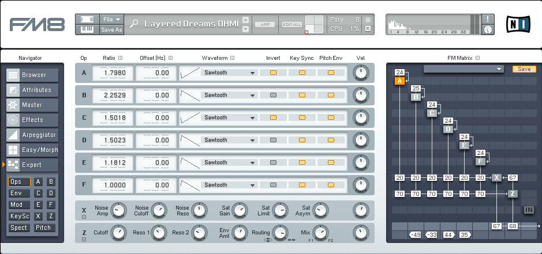The image size is (542, 254).
Task: Toggle Pitch Env for operator D
Action: [331, 140]
